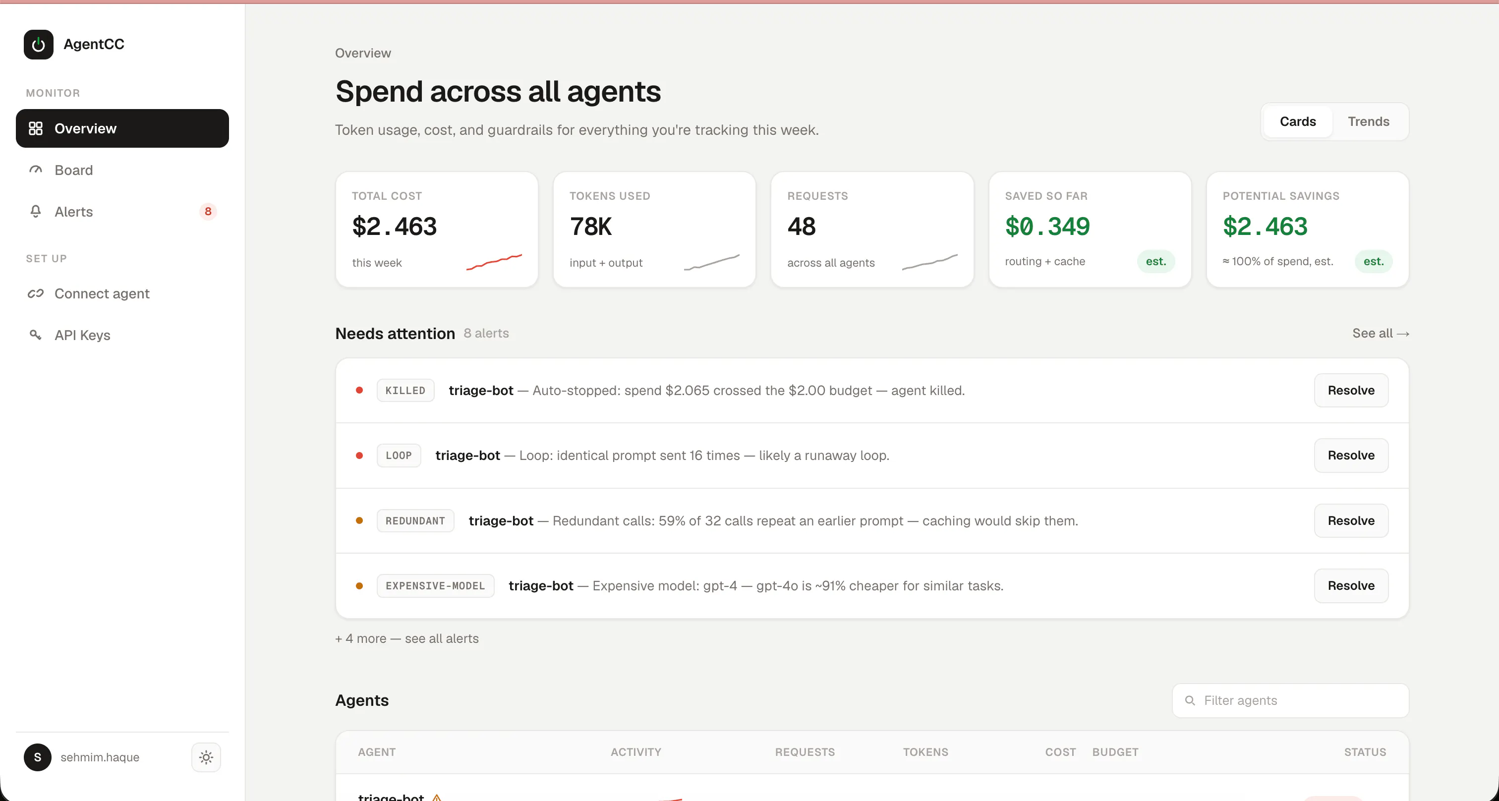Click the KILLED tag

[405, 390]
